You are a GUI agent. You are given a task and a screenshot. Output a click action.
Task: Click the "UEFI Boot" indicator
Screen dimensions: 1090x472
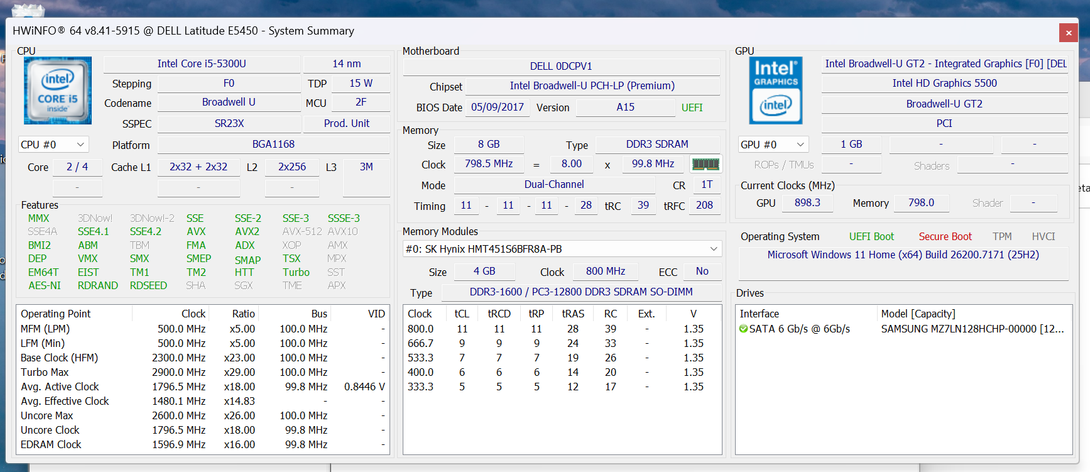pos(871,236)
